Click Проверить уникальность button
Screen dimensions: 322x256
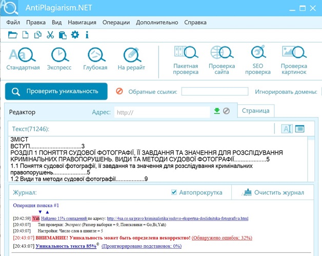[x=56, y=91]
